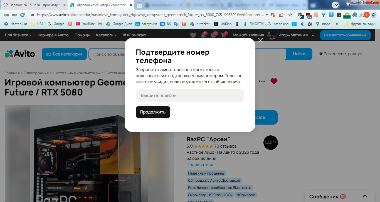
Task: Open the Gmail bookmark icon
Action: [x=100, y=24]
